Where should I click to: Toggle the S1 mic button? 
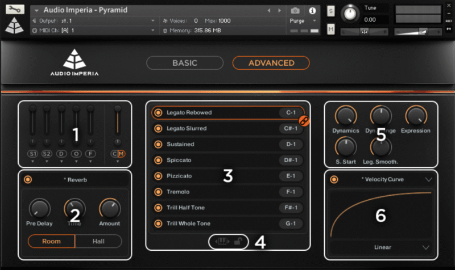tap(32, 154)
